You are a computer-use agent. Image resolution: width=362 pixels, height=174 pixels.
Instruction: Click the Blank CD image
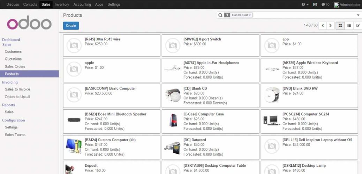point(173,95)
